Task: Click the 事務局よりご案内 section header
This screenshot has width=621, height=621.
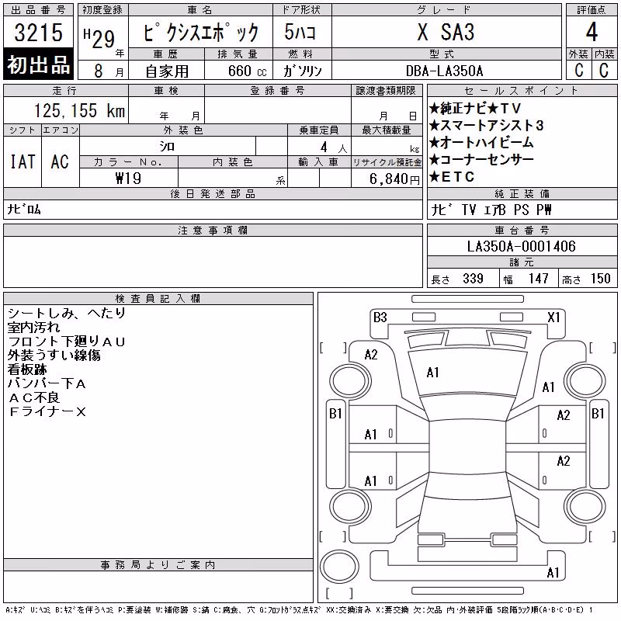Action: [158, 565]
